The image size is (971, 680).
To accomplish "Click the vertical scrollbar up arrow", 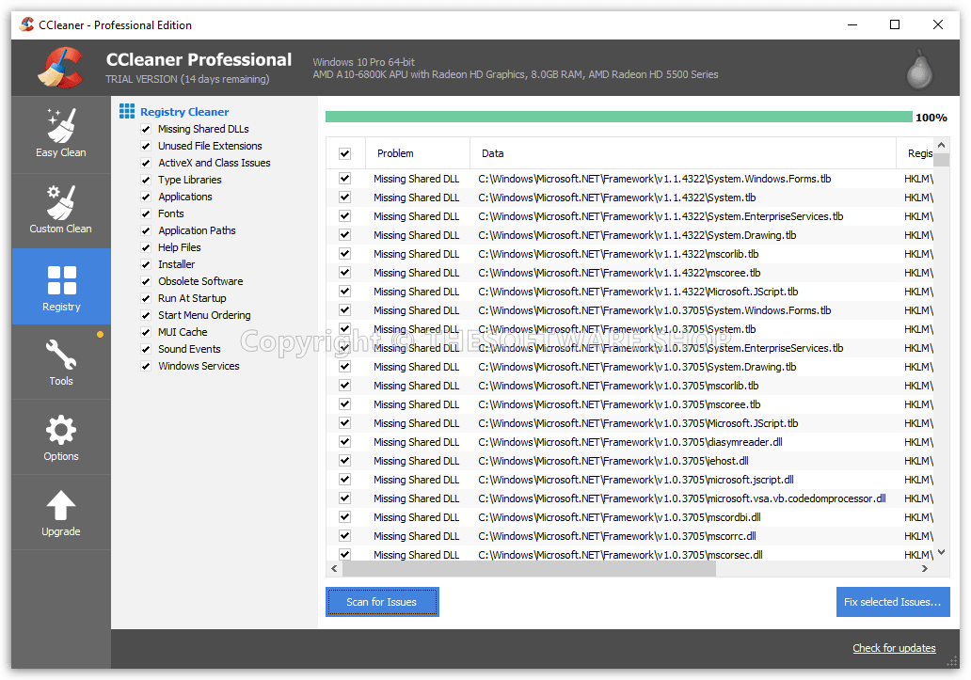I will point(941,145).
